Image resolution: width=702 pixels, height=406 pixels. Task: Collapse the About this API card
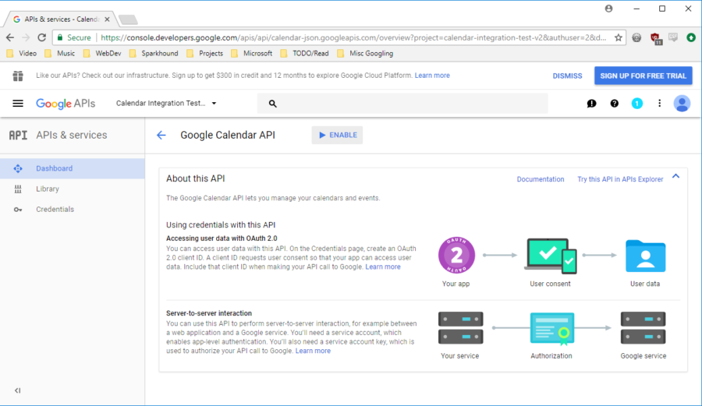pyautogui.click(x=675, y=177)
